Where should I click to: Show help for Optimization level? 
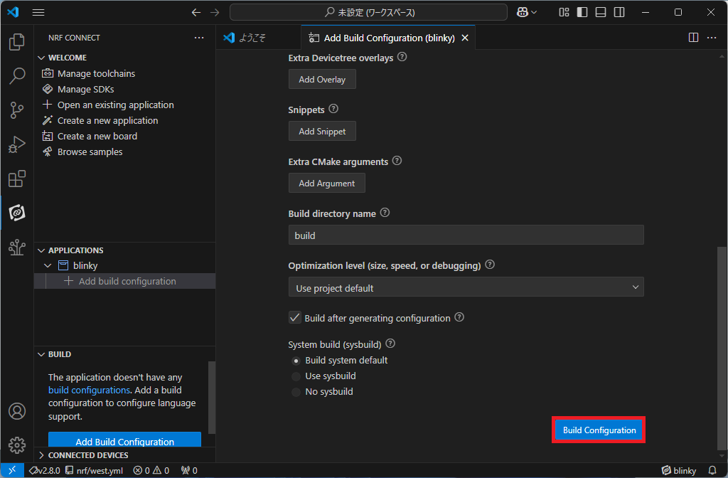pyautogui.click(x=490, y=265)
